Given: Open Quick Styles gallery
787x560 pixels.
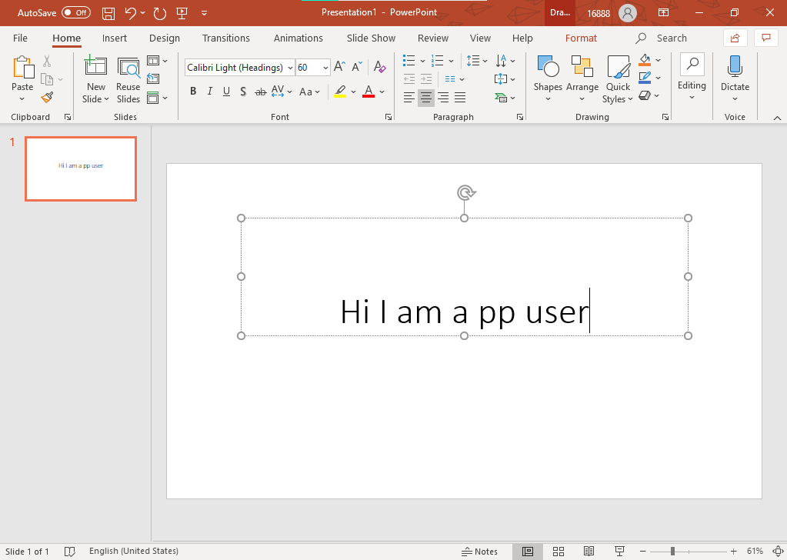Looking at the screenshot, I should (618, 78).
